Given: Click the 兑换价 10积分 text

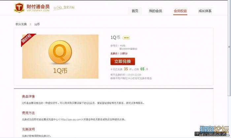Looking at the screenshot, I should click(119, 53).
